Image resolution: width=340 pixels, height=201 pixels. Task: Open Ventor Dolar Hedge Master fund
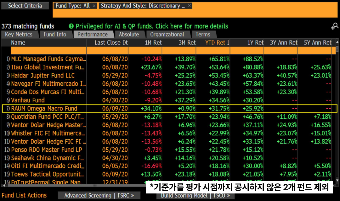[48, 125]
